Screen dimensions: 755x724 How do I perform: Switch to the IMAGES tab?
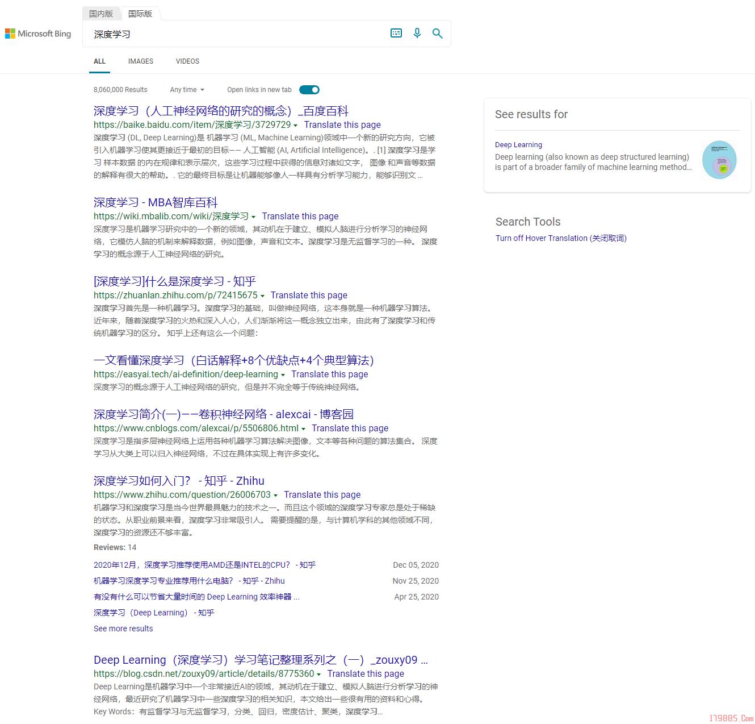pyautogui.click(x=140, y=61)
